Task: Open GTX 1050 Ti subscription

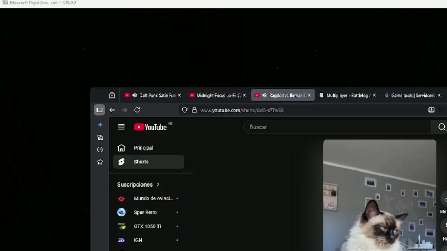Action: [148, 226]
